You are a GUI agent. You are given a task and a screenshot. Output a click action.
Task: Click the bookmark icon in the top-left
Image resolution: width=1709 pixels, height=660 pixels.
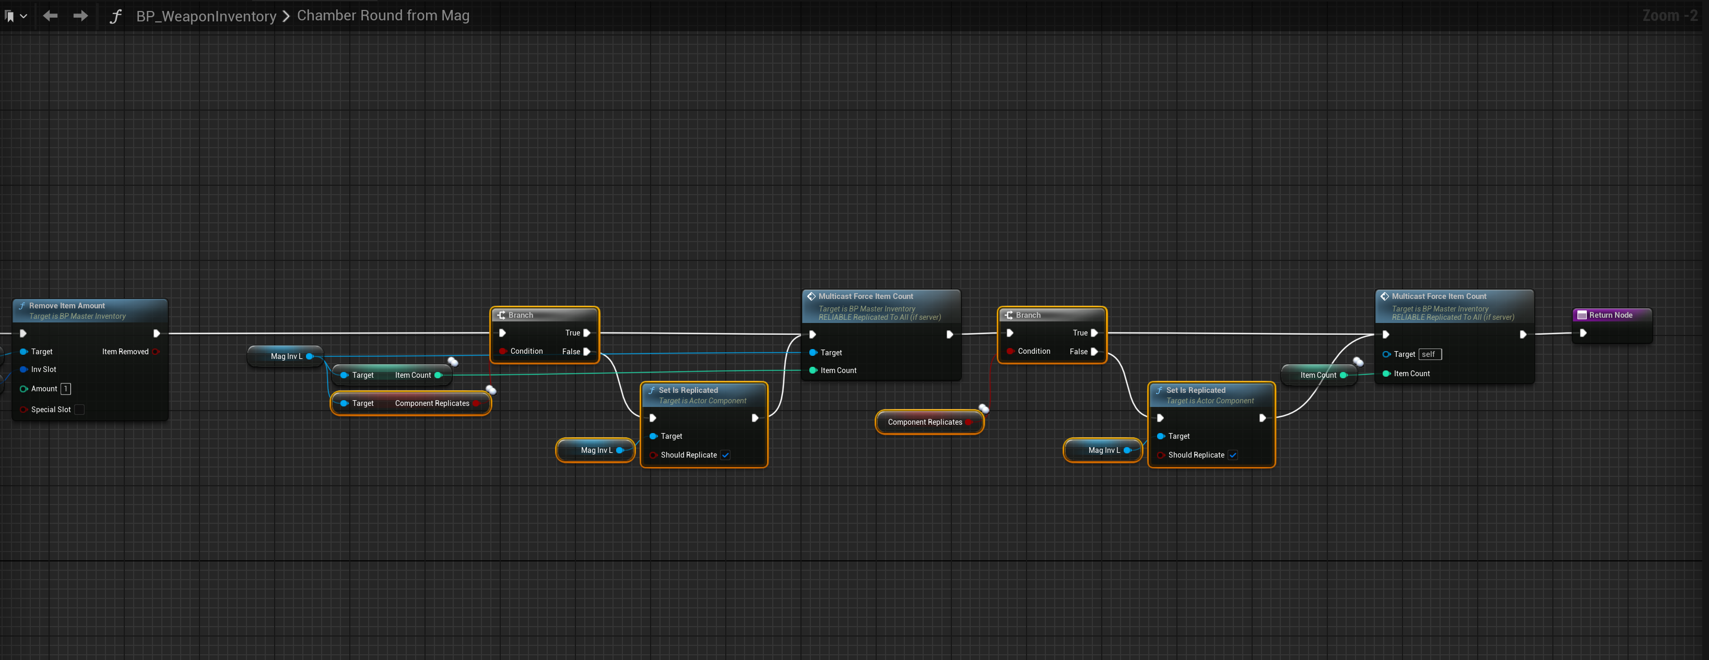(x=9, y=16)
